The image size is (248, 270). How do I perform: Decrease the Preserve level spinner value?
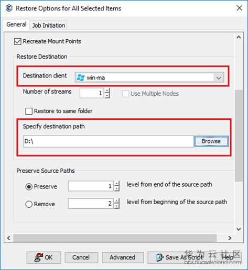coord(116,188)
